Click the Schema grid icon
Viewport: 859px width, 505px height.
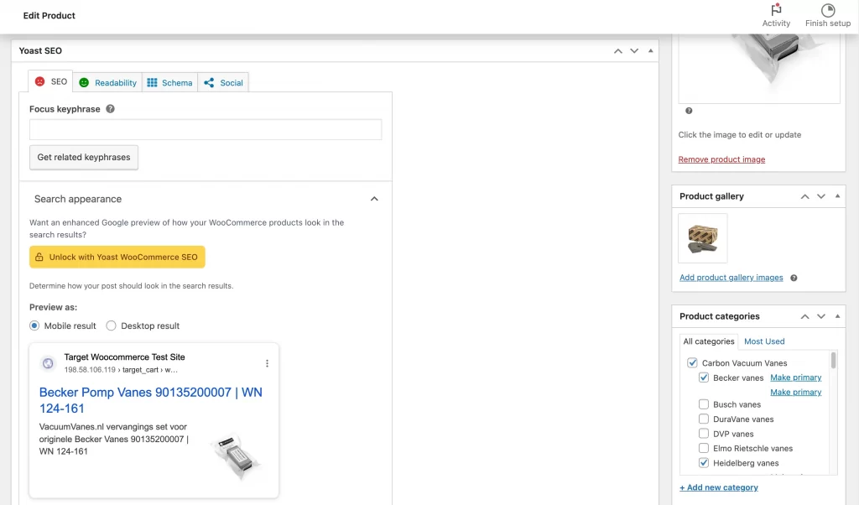(153, 83)
